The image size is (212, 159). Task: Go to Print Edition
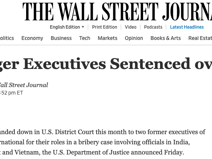pos(104,27)
